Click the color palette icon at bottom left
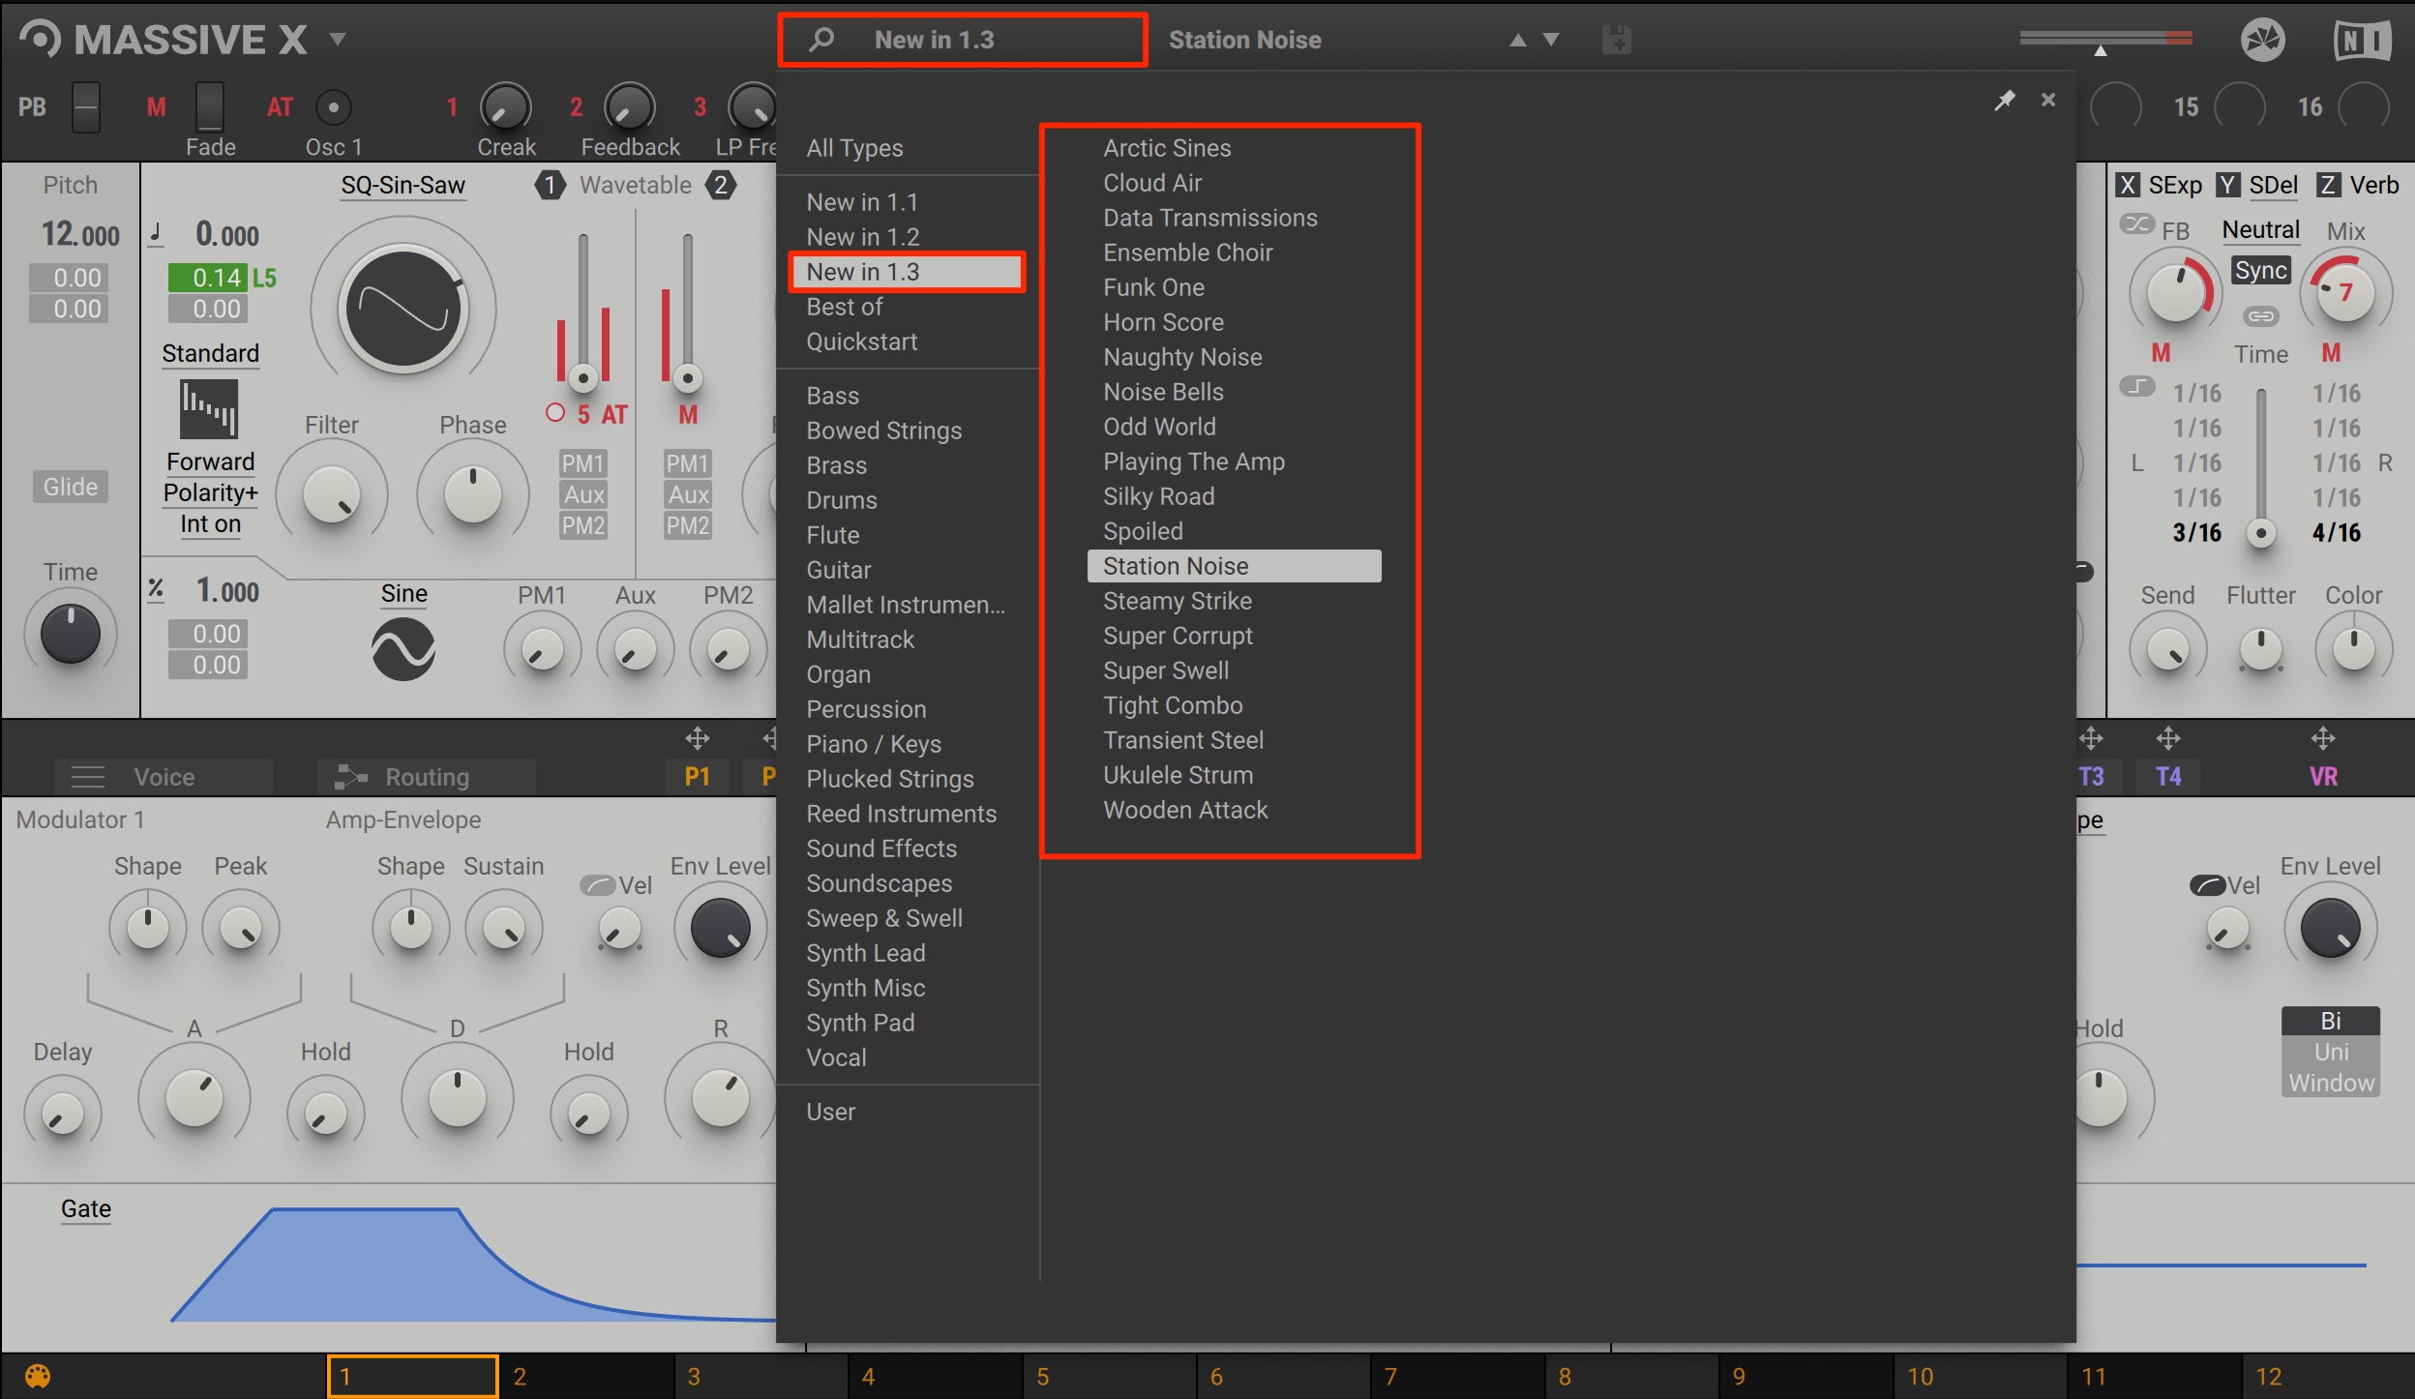Image resolution: width=2415 pixels, height=1399 pixels. pos(37,1376)
